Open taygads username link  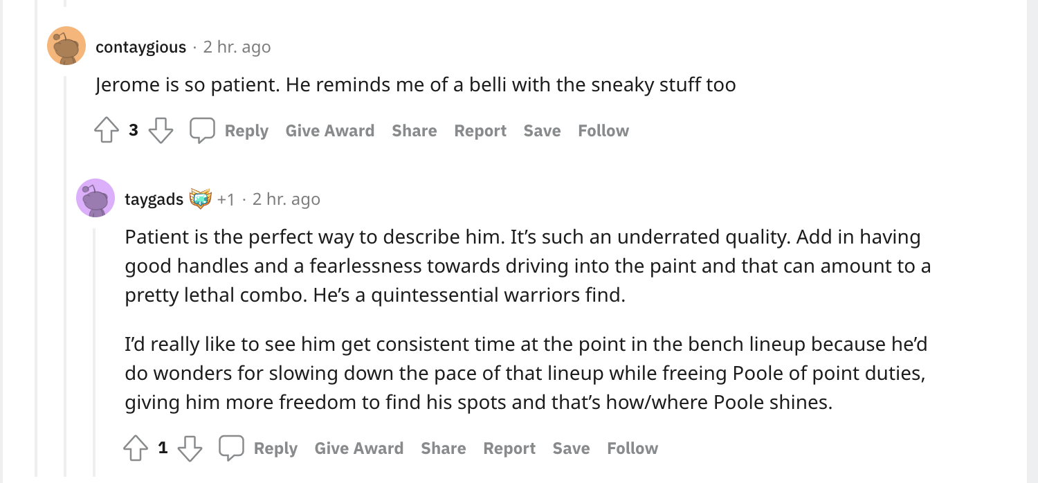click(154, 199)
